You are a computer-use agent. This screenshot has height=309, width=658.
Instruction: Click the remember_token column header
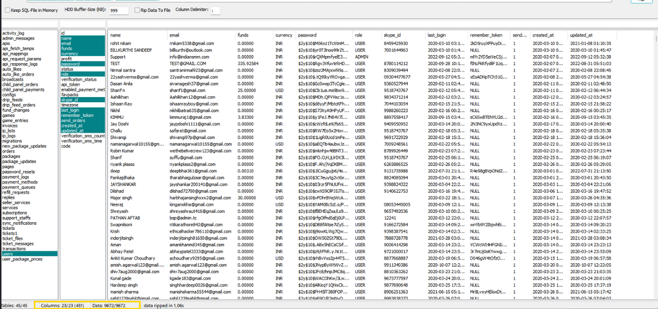[x=486, y=35]
